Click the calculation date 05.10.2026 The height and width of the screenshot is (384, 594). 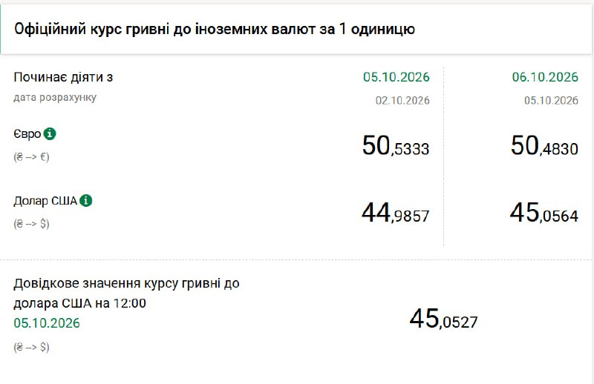click(x=551, y=100)
